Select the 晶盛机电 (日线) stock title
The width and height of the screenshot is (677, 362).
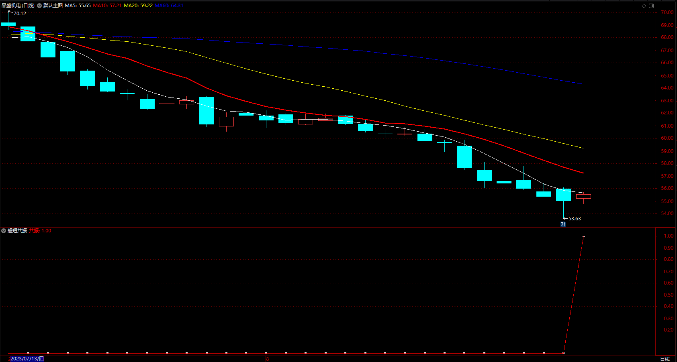point(18,6)
